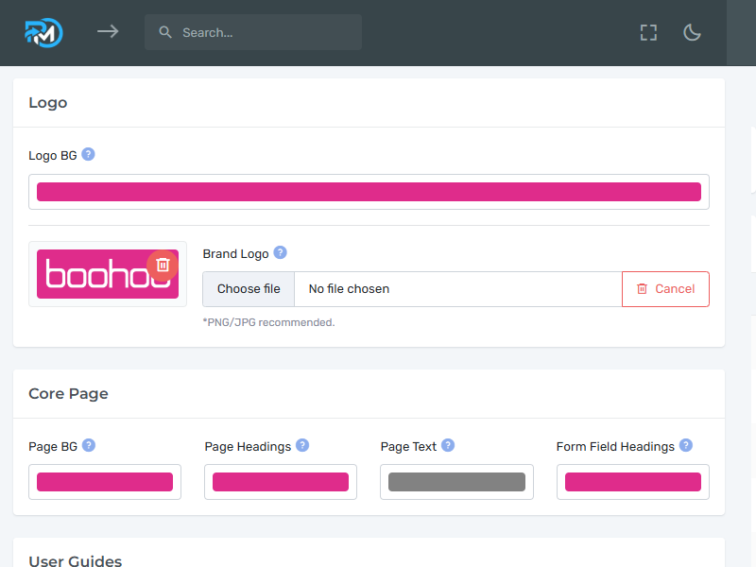Edit the gray Page Text color
Screen dimensions: 756x567
[x=456, y=482]
